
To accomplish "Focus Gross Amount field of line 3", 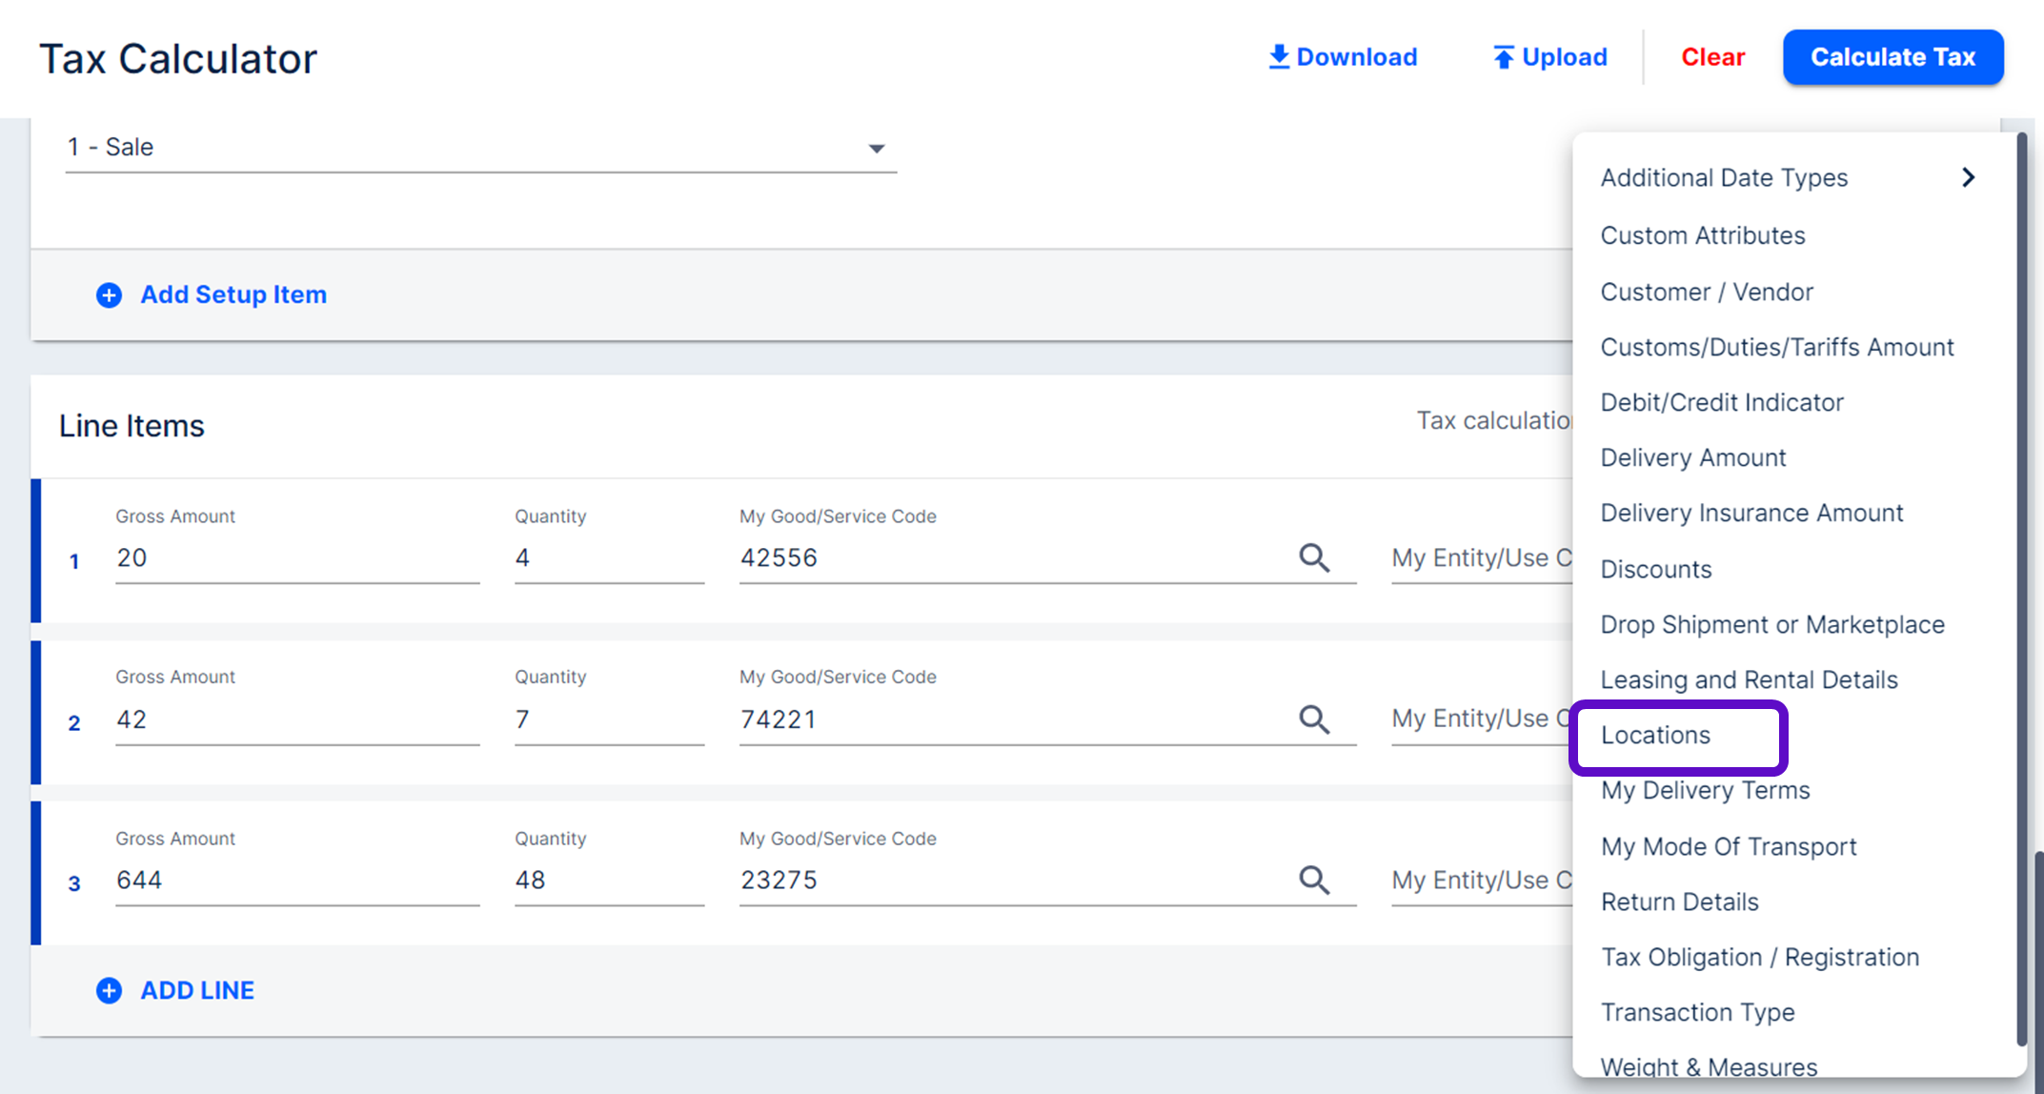I will click(295, 881).
